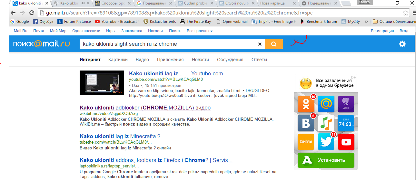This screenshot has width=416, height=180.
Task: Switch to the Способы tab
Action: 113,3
